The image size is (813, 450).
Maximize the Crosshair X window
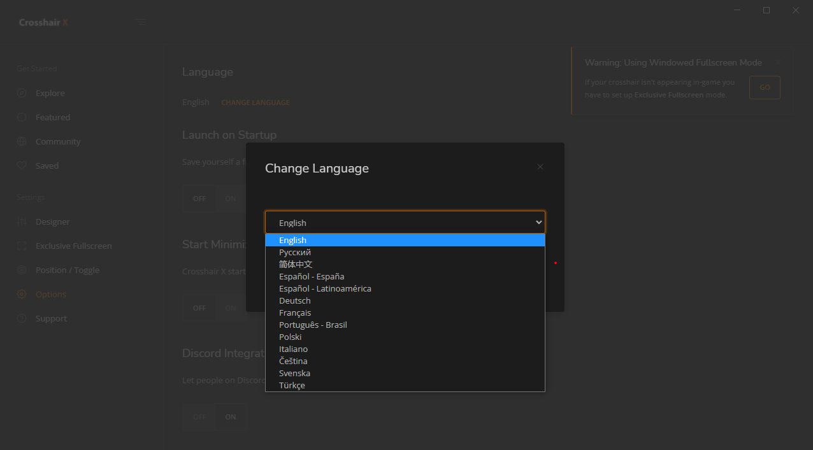point(766,10)
